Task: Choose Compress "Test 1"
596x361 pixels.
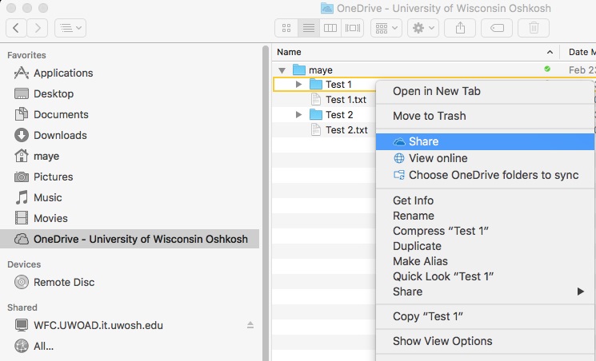Action: [x=485, y=231]
